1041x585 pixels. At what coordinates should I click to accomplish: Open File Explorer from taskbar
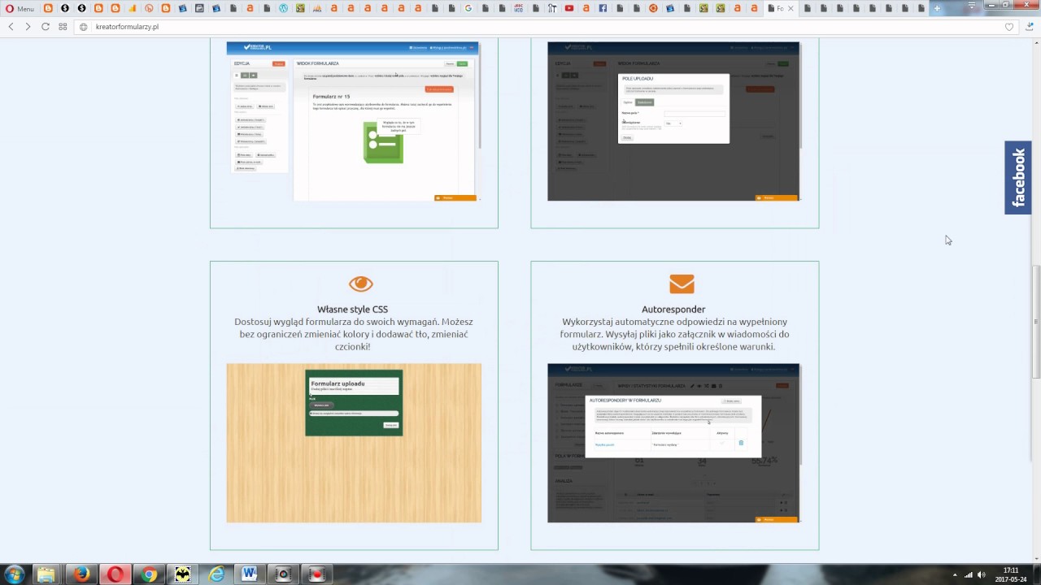(46, 574)
